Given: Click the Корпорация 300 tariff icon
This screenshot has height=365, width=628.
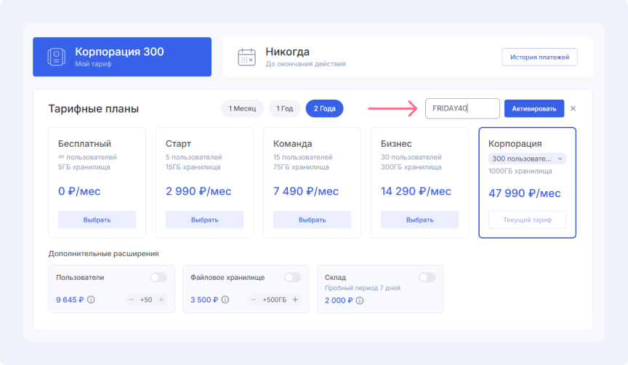Looking at the screenshot, I should [55, 57].
